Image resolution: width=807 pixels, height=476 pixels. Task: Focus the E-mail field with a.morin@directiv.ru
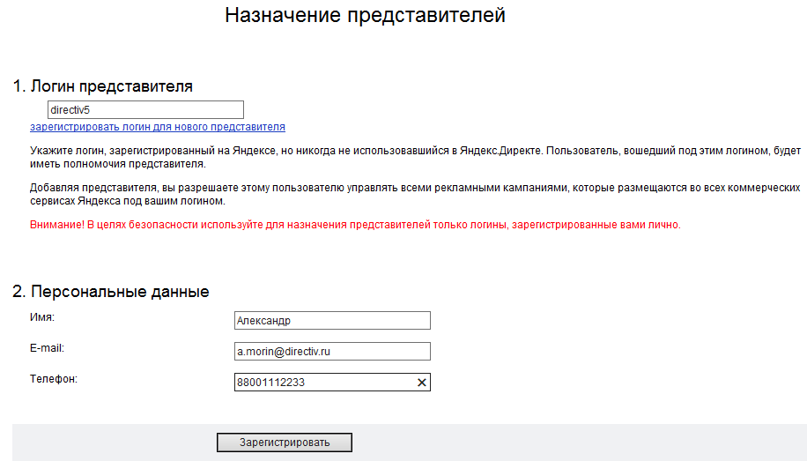coord(332,352)
